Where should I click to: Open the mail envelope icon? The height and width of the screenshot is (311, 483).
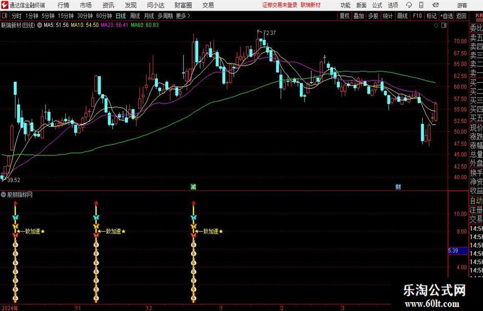click(435, 5)
